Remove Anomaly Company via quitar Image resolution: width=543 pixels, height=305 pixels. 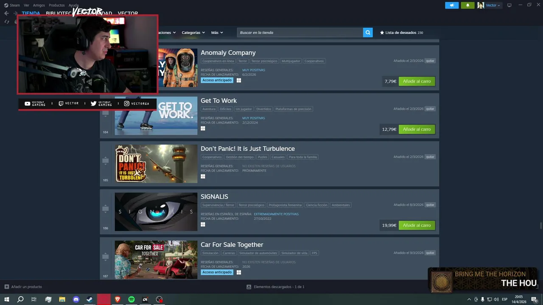(430, 61)
